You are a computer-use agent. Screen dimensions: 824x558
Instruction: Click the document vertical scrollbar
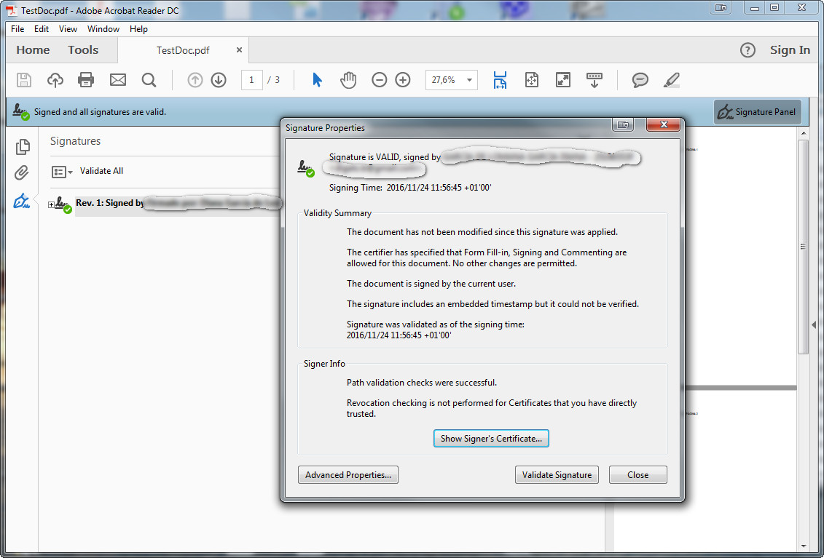click(x=803, y=247)
